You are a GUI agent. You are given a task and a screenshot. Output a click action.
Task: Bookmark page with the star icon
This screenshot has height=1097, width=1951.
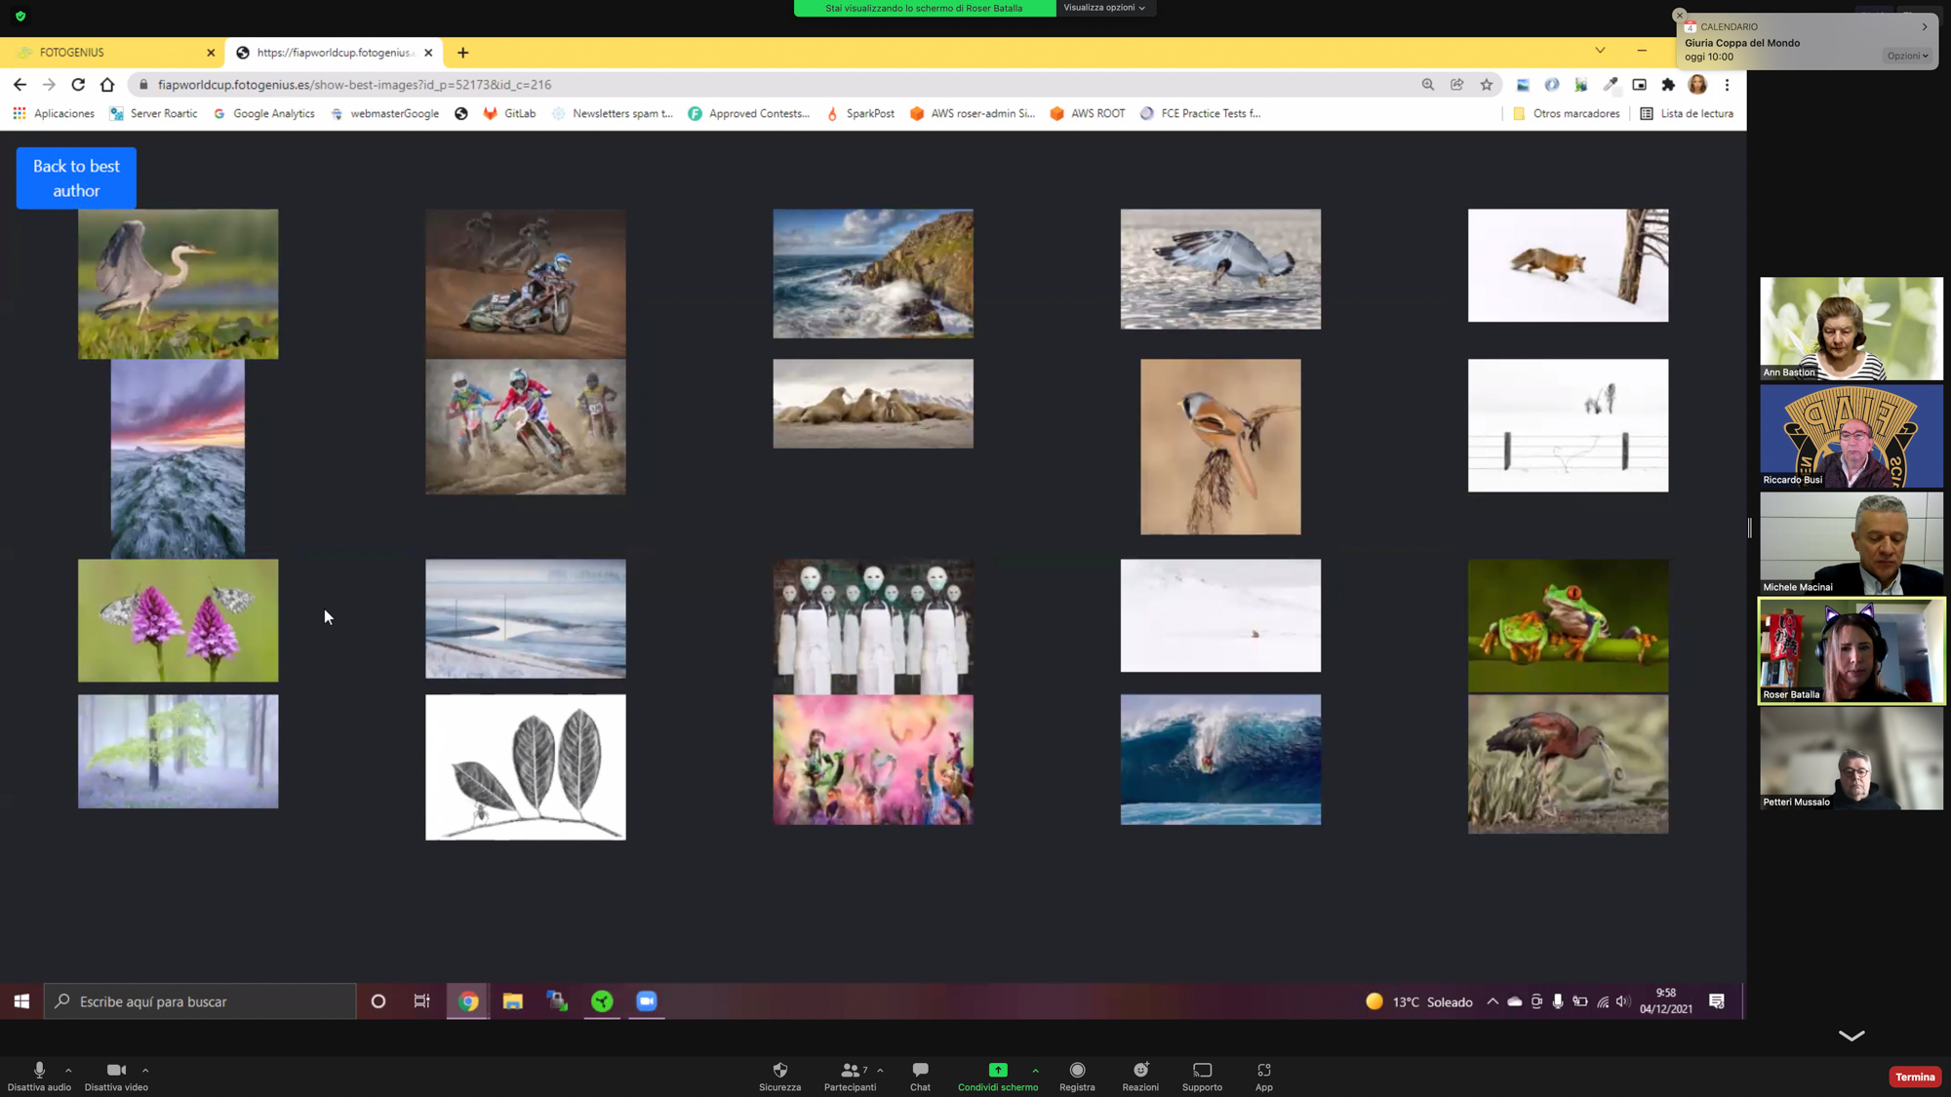click(1486, 85)
